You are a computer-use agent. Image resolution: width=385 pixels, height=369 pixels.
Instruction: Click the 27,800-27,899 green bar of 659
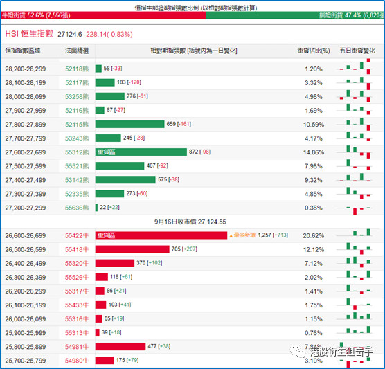click(x=129, y=124)
